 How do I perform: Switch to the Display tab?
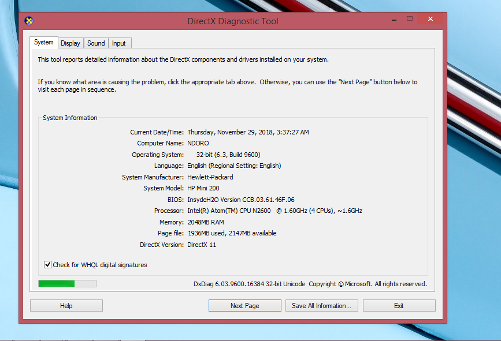click(x=70, y=43)
